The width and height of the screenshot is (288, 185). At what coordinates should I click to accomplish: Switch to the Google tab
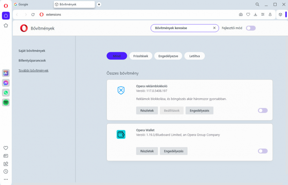pyautogui.click(x=23, y=5)
